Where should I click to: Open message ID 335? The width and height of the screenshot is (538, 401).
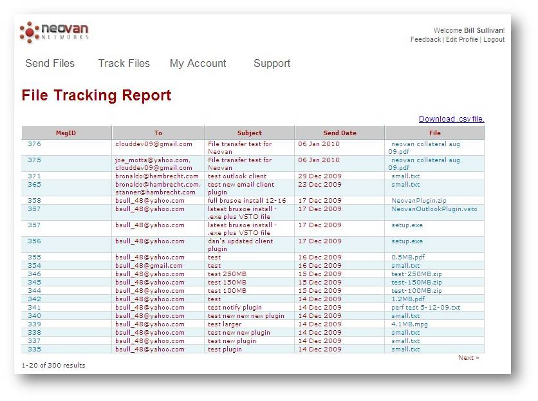pyautogui.click(x=34, y=349)
